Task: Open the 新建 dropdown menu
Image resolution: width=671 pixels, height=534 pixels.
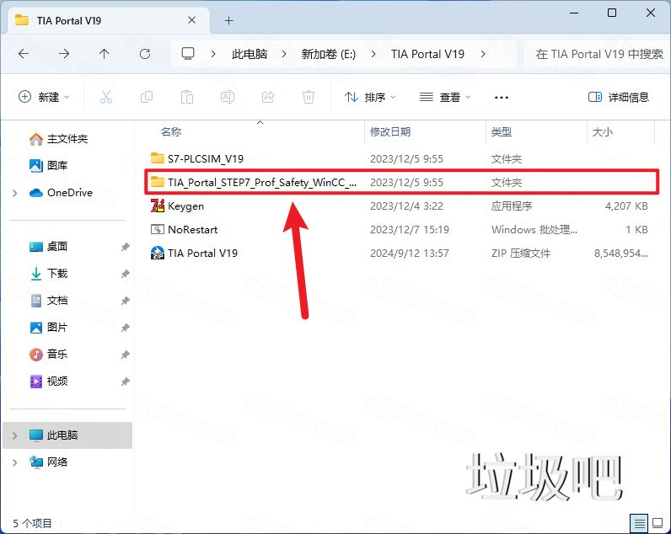Action: coord(44,97)
